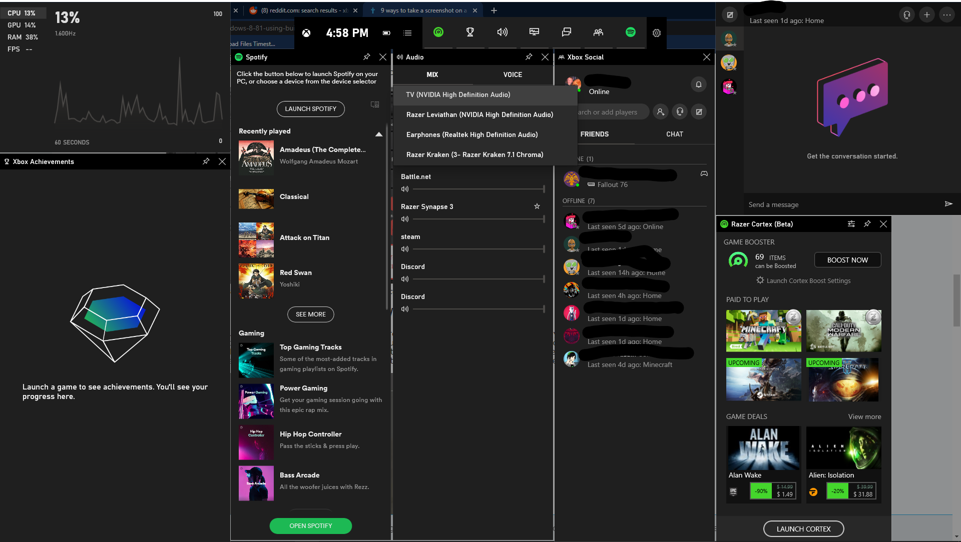The height and width of the screenshot is (542, 961).
Task: Mute Battle.net in the audio mixer
Action: coord(405,189)
